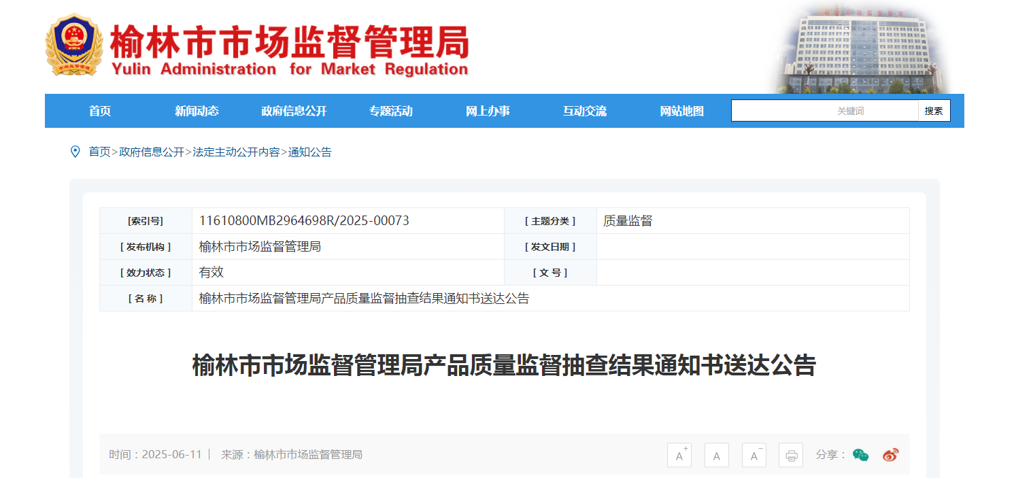Click the national emblem logo
Image resolution: width=1033 pixels, height=478 pixels.
pos(74,46)
